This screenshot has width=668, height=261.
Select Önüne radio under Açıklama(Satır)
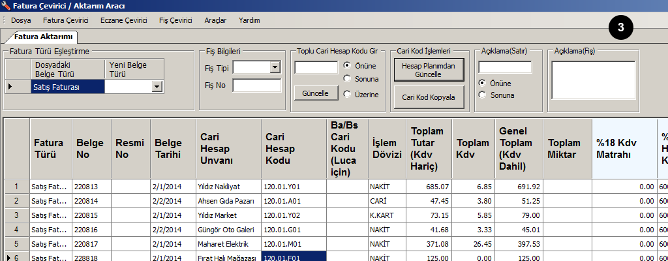(482, 83)
